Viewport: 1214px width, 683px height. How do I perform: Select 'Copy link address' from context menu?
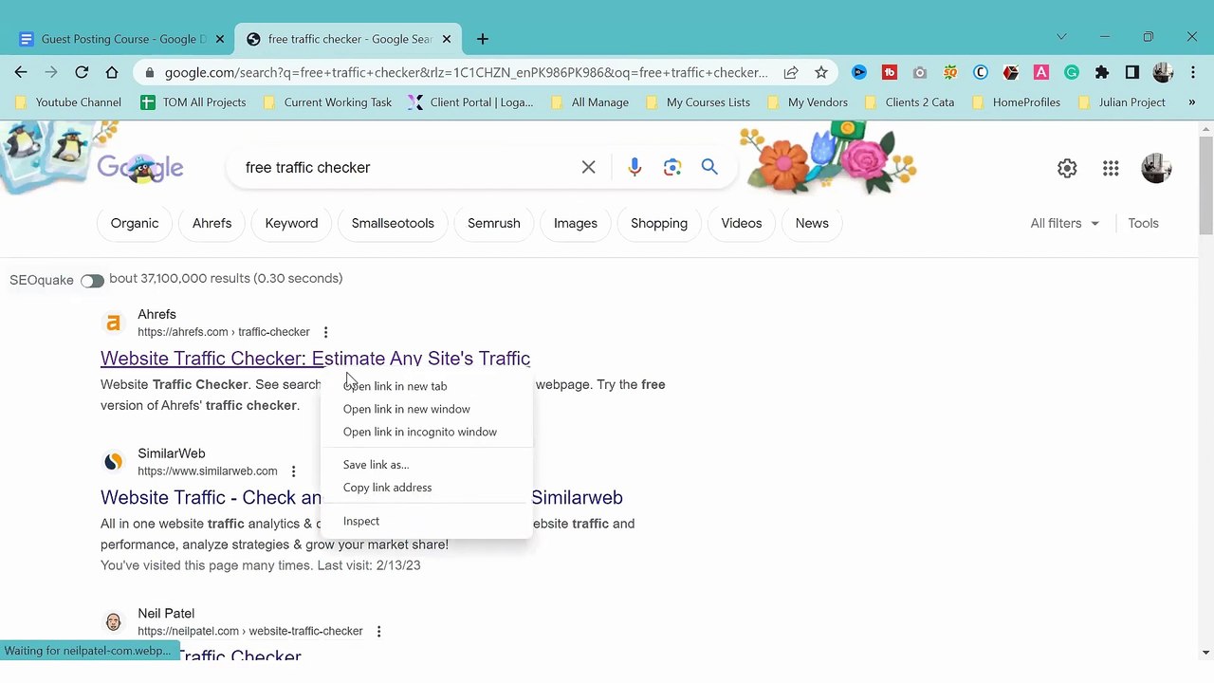click(427, 488)
